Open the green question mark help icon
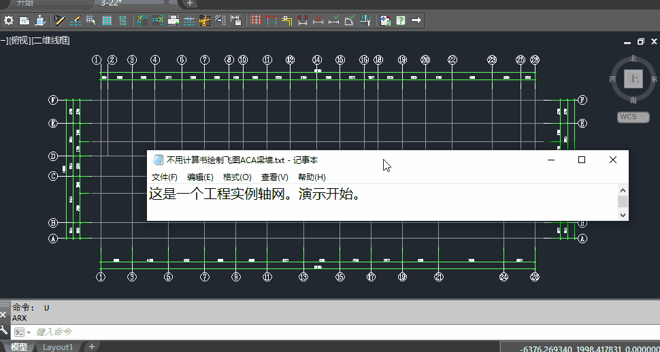Image resolution: width=660 pixels, height=352 pixels. click(401, 20)
